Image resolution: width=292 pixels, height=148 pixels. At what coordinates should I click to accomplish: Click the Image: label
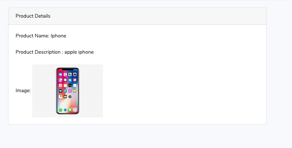[x=23, y=90]
